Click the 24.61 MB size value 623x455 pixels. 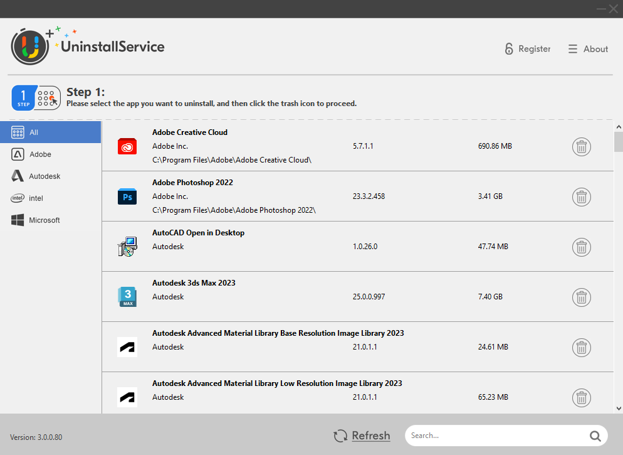(493, 346)
